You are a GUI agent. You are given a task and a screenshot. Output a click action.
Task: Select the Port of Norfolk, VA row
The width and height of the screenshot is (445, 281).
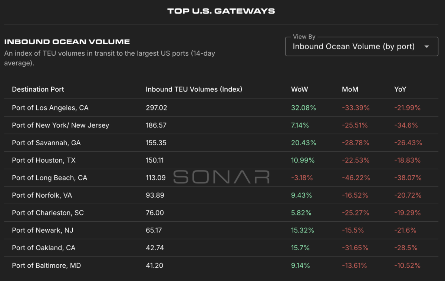pos(42,195)
